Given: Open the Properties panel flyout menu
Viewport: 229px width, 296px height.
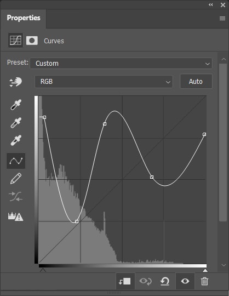Looking at the screenshot, I should (x=222, y=18).
